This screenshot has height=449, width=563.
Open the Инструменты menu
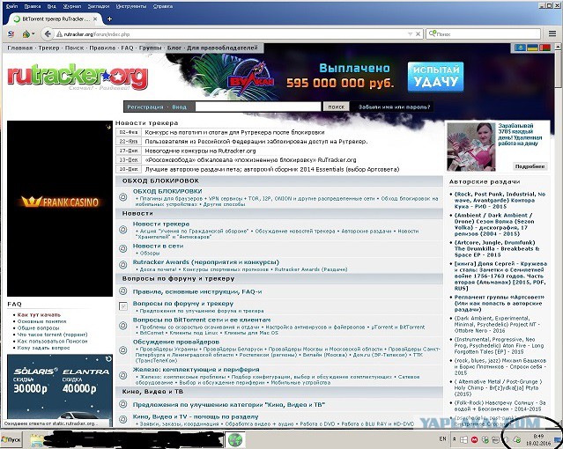coord(131,6)
